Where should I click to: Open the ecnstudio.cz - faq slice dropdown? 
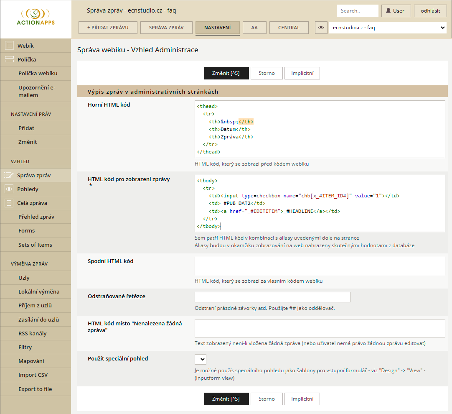(388, 28)
